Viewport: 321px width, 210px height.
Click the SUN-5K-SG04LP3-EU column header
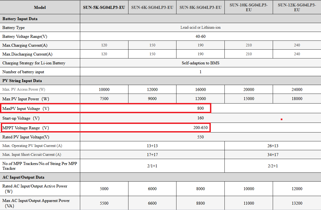tap(104, 8)
